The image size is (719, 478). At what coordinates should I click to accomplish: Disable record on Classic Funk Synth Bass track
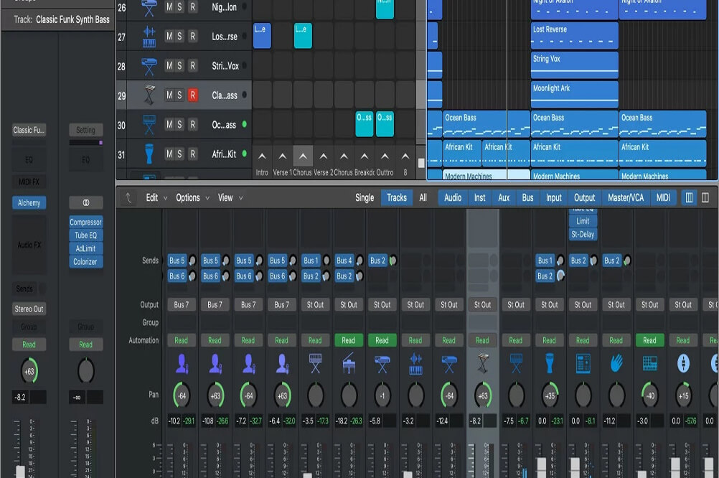pyautogui.click(x=192, y=95)
